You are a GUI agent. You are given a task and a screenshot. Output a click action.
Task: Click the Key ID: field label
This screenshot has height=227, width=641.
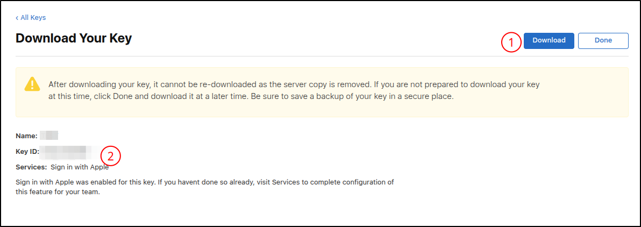click(28, 152)
